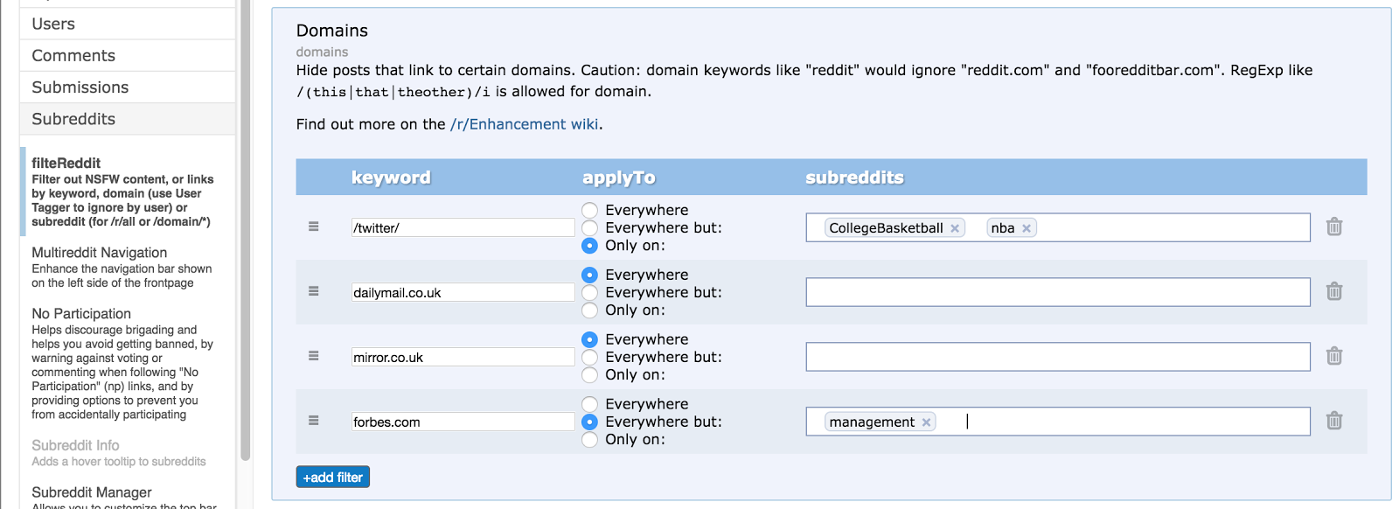Click the +add filter button
This screenshot has height=509, width=1399.
click(x=332, y=478)
